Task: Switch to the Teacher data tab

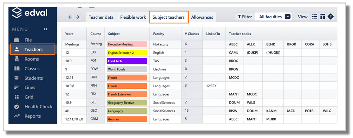Action: [101, 17]
